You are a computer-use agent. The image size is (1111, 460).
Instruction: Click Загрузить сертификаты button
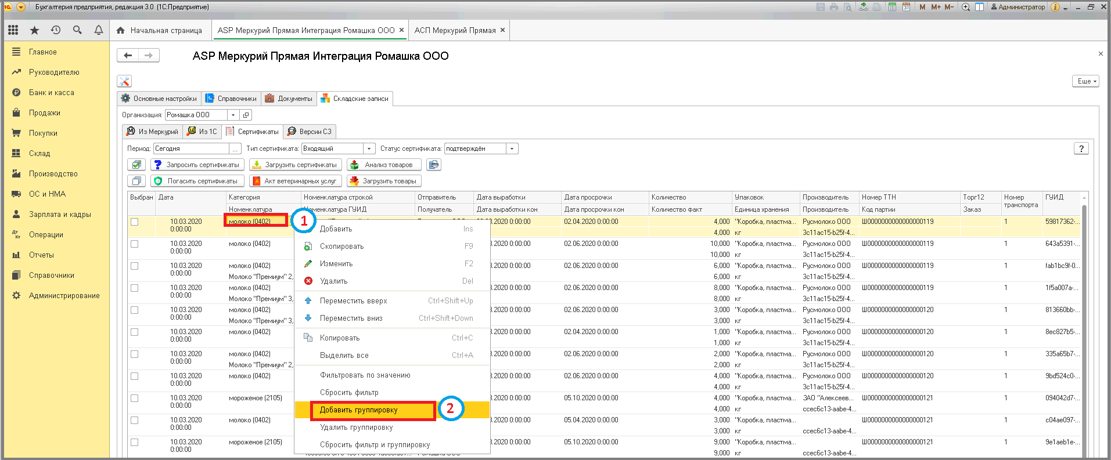click(x=296, y=165)
